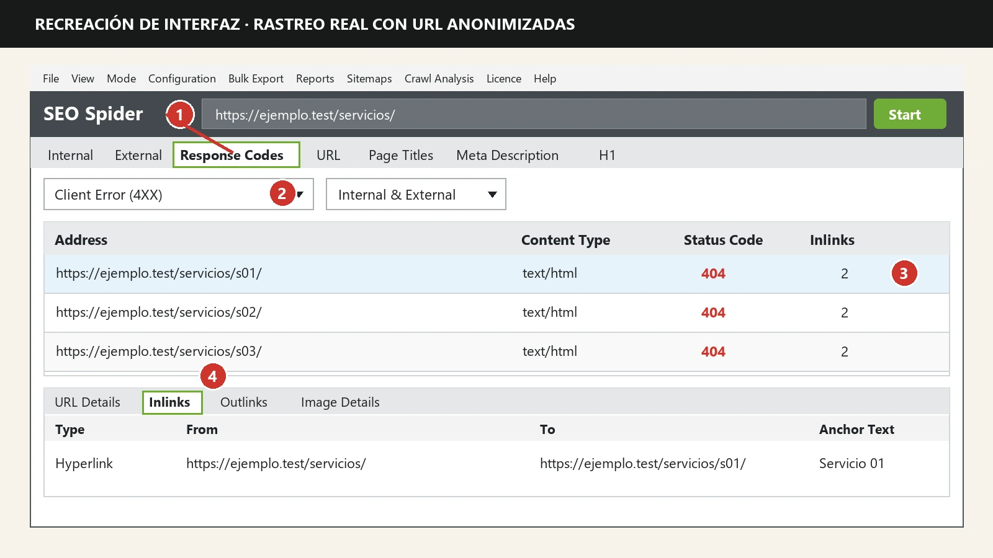The width and height of the screenshot is (993, 558).
Task: Switch to the URL tab
Action: point(328,155)
